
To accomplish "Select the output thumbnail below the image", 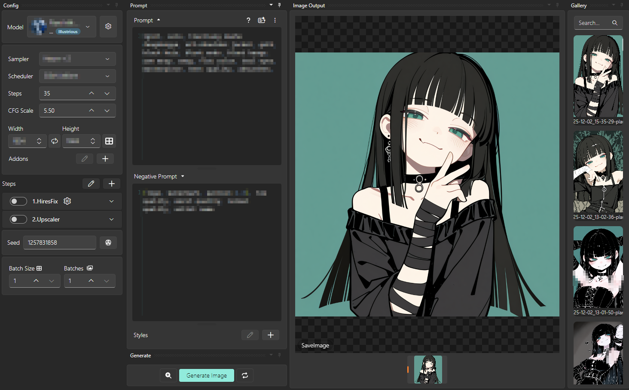I will tap(428, 369).
